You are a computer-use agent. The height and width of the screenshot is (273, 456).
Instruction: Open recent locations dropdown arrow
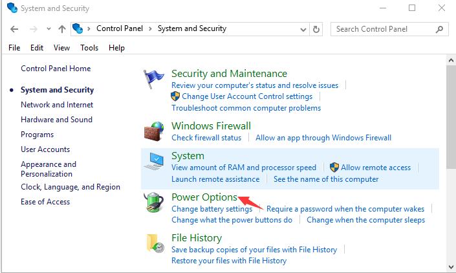point(49,28)
